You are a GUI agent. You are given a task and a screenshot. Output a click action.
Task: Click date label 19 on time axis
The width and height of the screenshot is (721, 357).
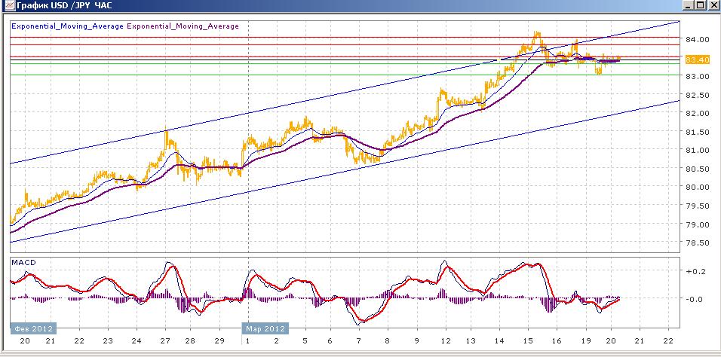coord(586,341)
